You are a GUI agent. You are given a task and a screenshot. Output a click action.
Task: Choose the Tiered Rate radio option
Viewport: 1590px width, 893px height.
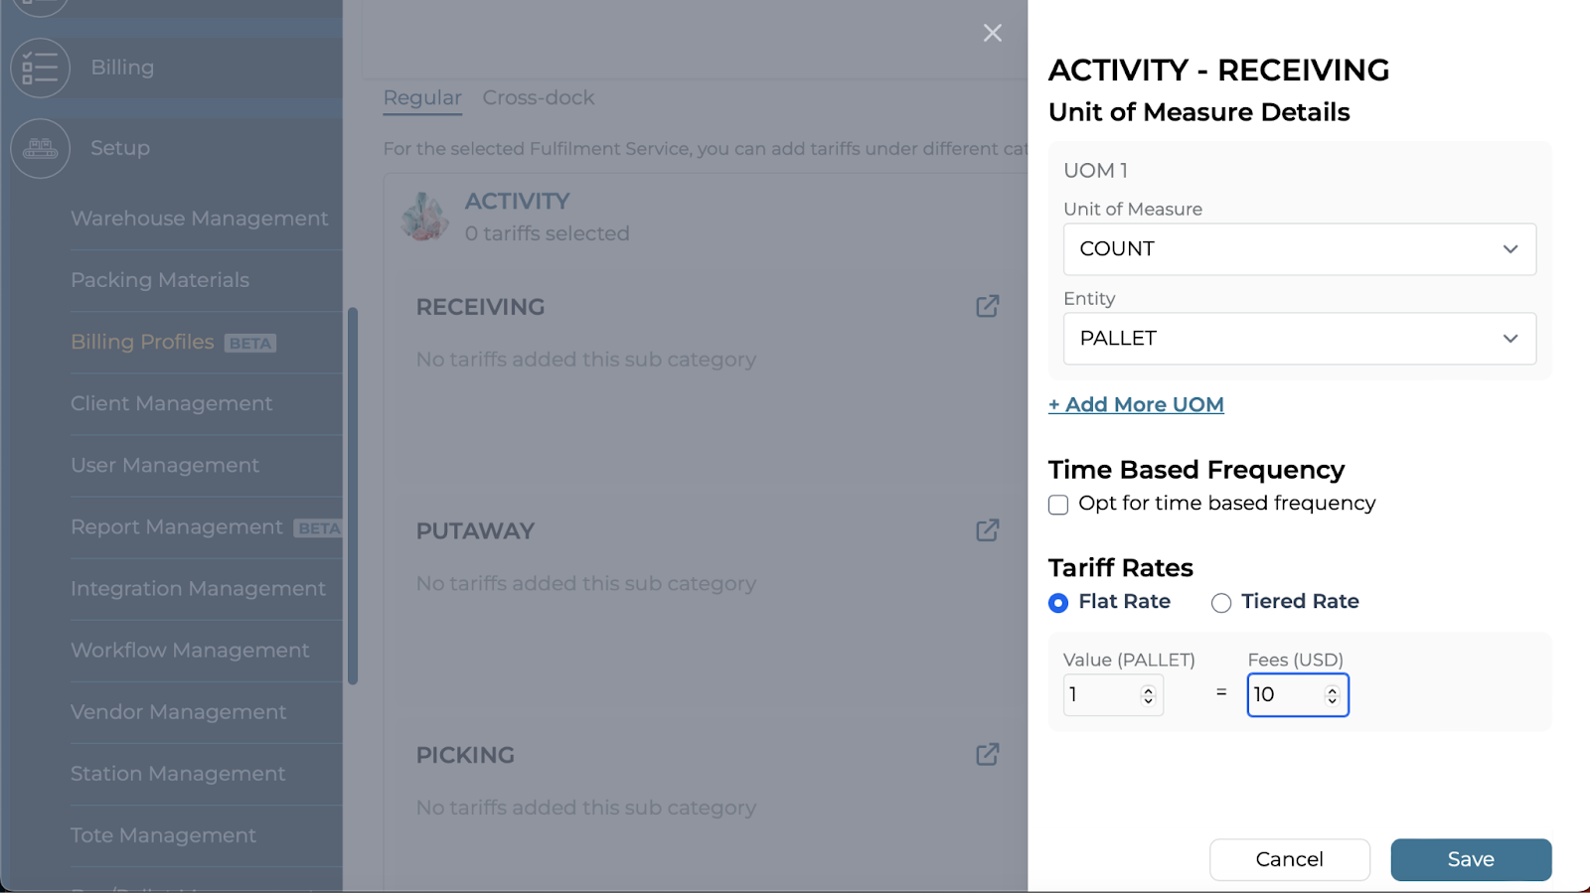1221,603
